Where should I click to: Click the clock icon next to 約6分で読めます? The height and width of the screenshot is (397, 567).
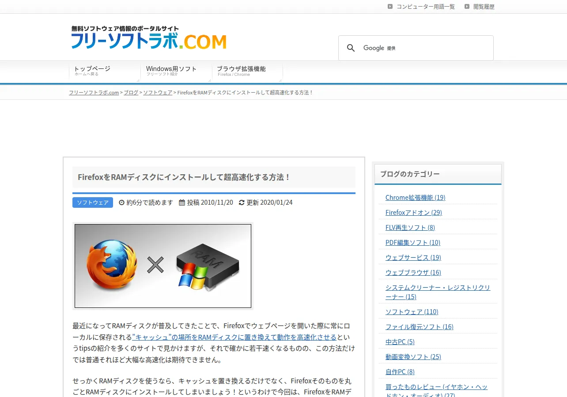(122, 202)
